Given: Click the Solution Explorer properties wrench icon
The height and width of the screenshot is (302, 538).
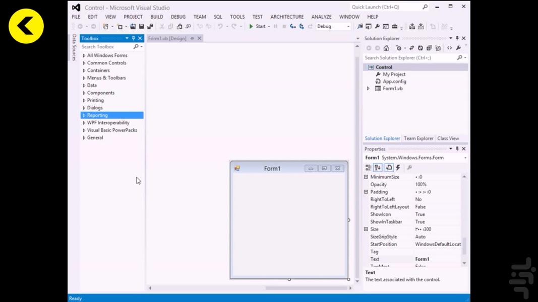Looking at the screenshot, I should pyautogui.click(x=458, y=48).
